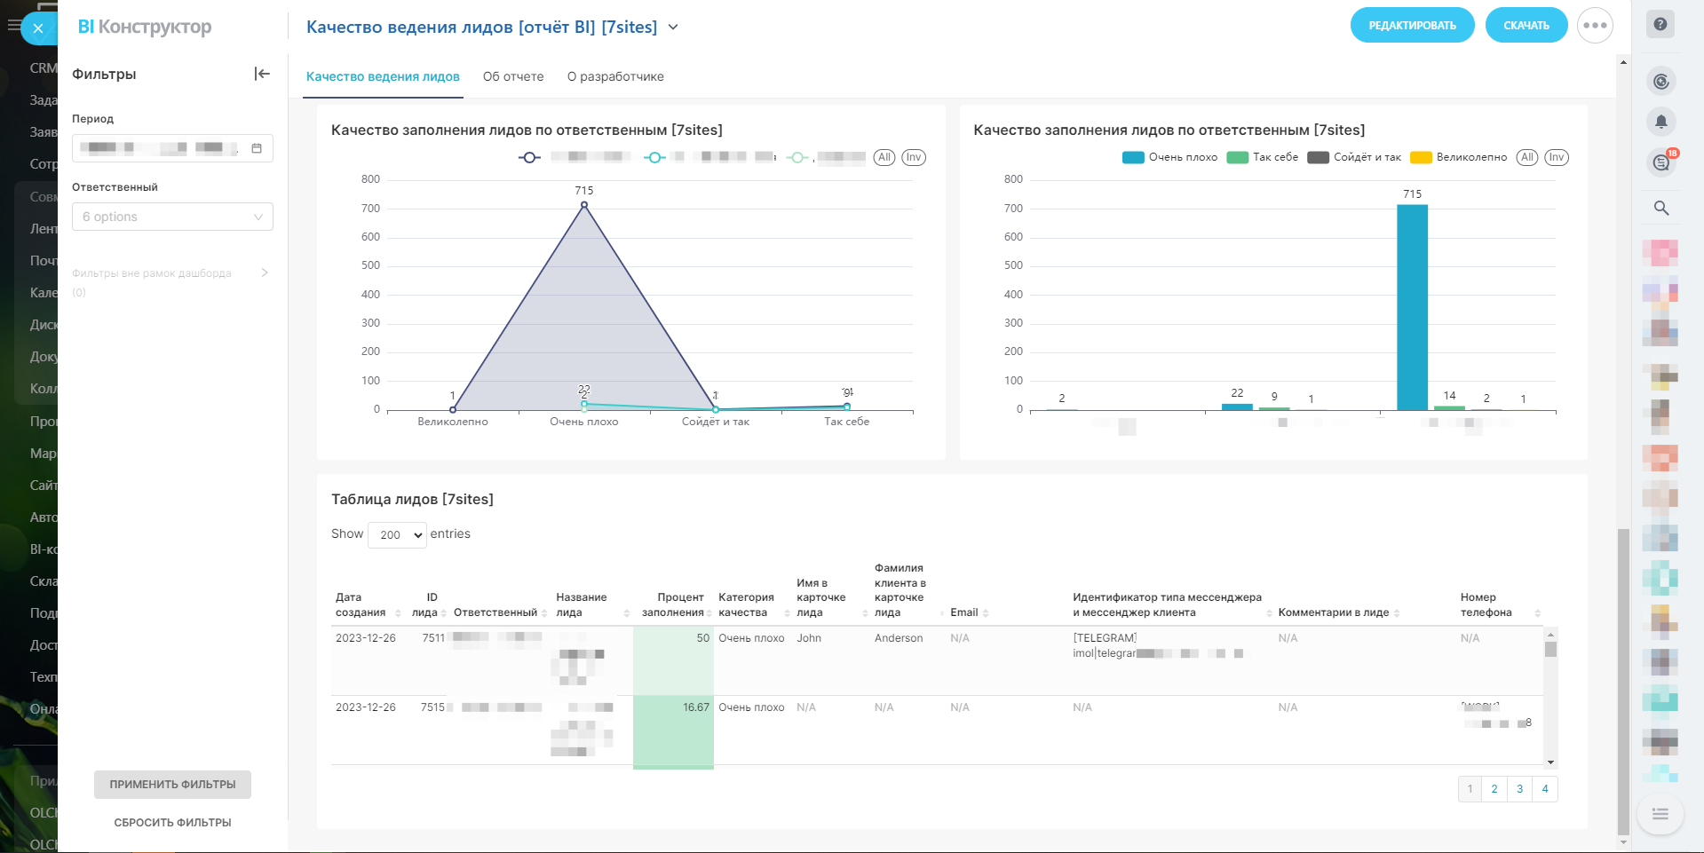
Task: Expand the report title dropdown chevron
Action: (x=673, y=28)
